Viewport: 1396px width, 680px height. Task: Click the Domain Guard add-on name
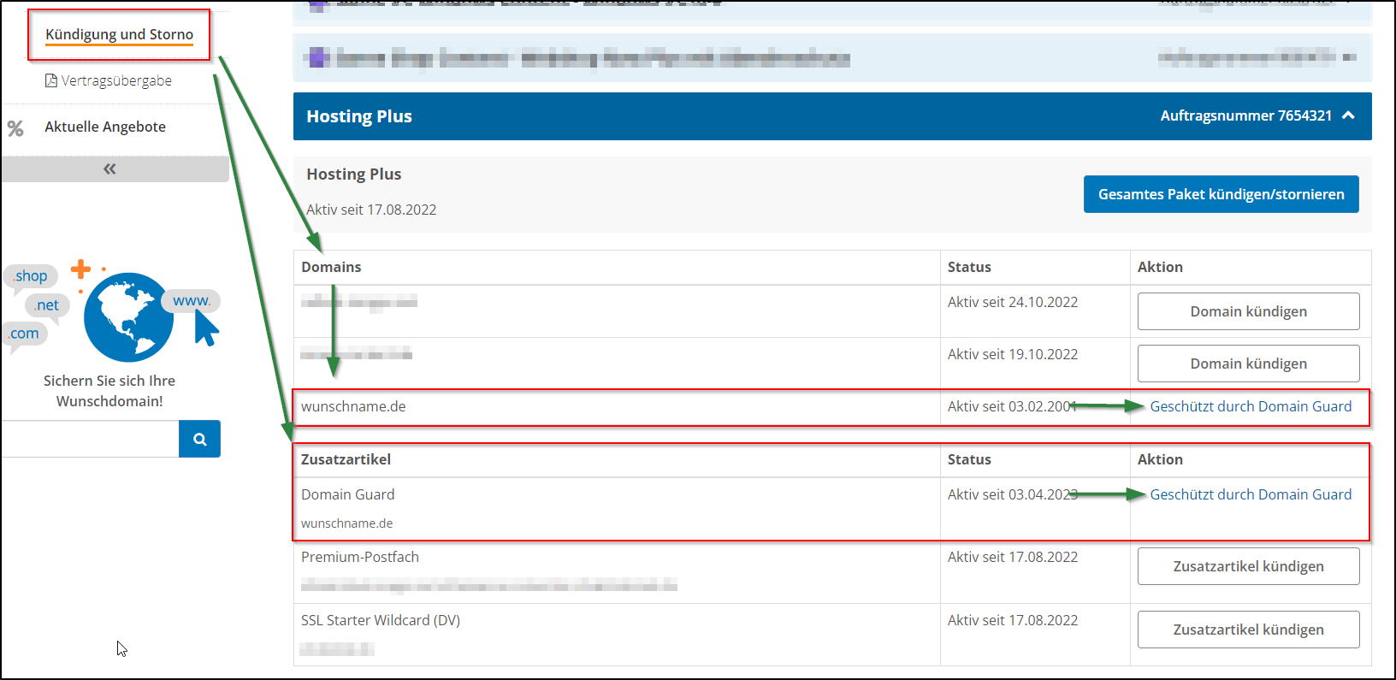pyautogui.click(x=347, y=494)
